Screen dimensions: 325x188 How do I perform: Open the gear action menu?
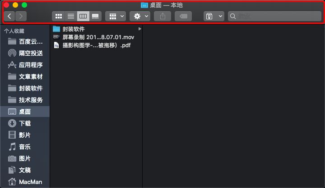(140, 16)
